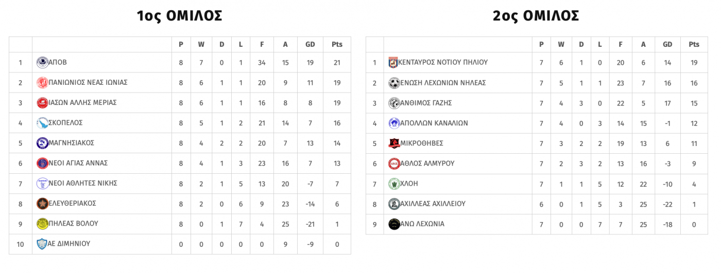Image resolution: width=721 pixels, height=273 pixels.
Task: Open the ΝΕΟΙ ΑΘΛΗΤΕΣ ΝΙΚΗΣ team link
Action: pos(83,183)
